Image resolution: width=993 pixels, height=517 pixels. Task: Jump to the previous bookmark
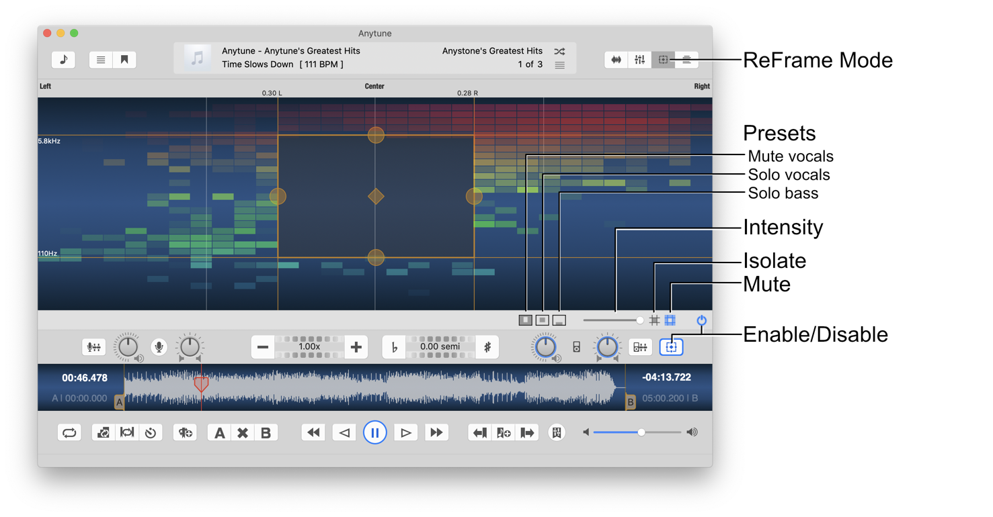tap(480, 433)
